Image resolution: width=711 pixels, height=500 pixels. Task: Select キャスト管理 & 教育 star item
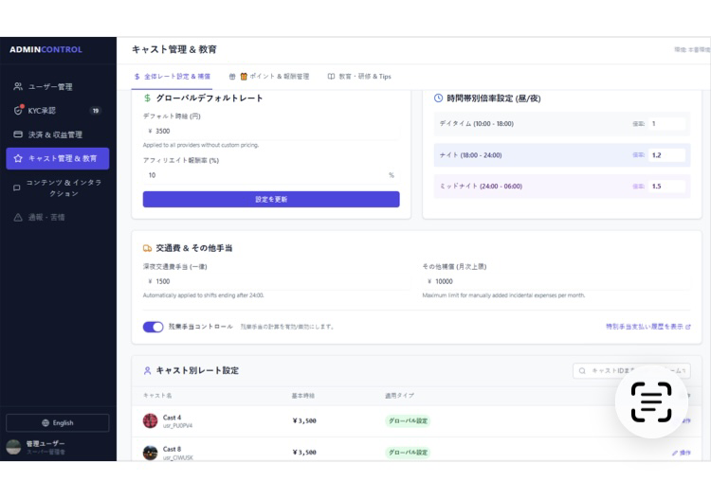57,158
